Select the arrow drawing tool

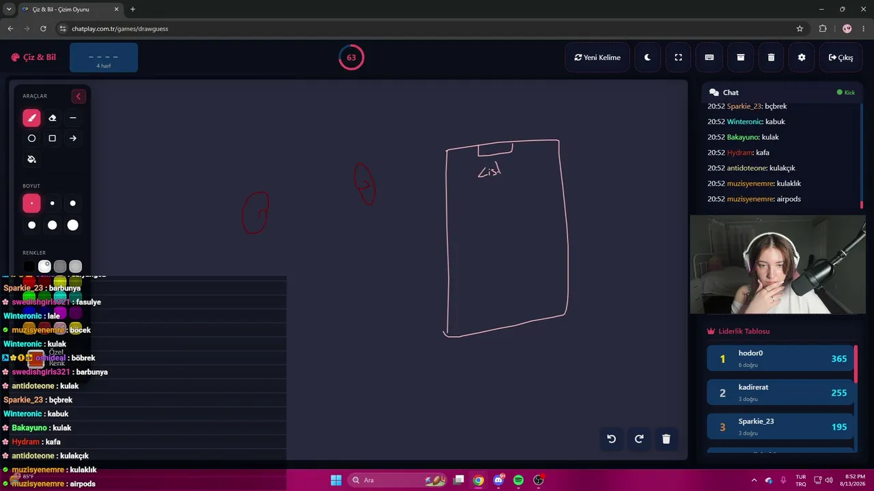72,138
